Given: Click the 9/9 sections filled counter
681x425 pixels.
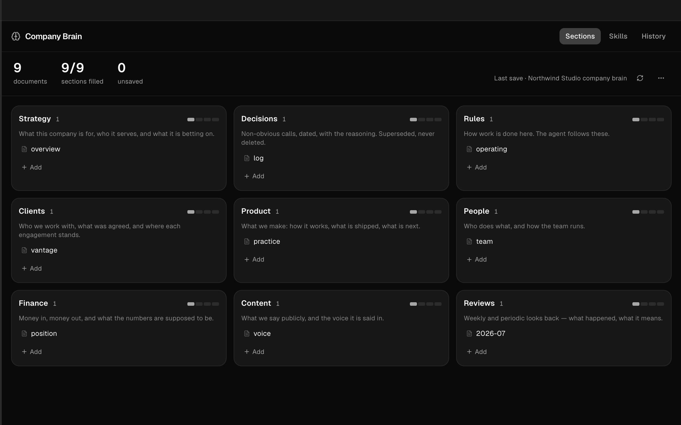Looking at the screenshot, I should click(82, 73).
